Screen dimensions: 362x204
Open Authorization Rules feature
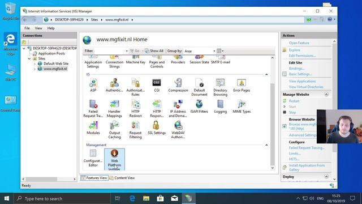pyautogui.click(x=136, y=87)
